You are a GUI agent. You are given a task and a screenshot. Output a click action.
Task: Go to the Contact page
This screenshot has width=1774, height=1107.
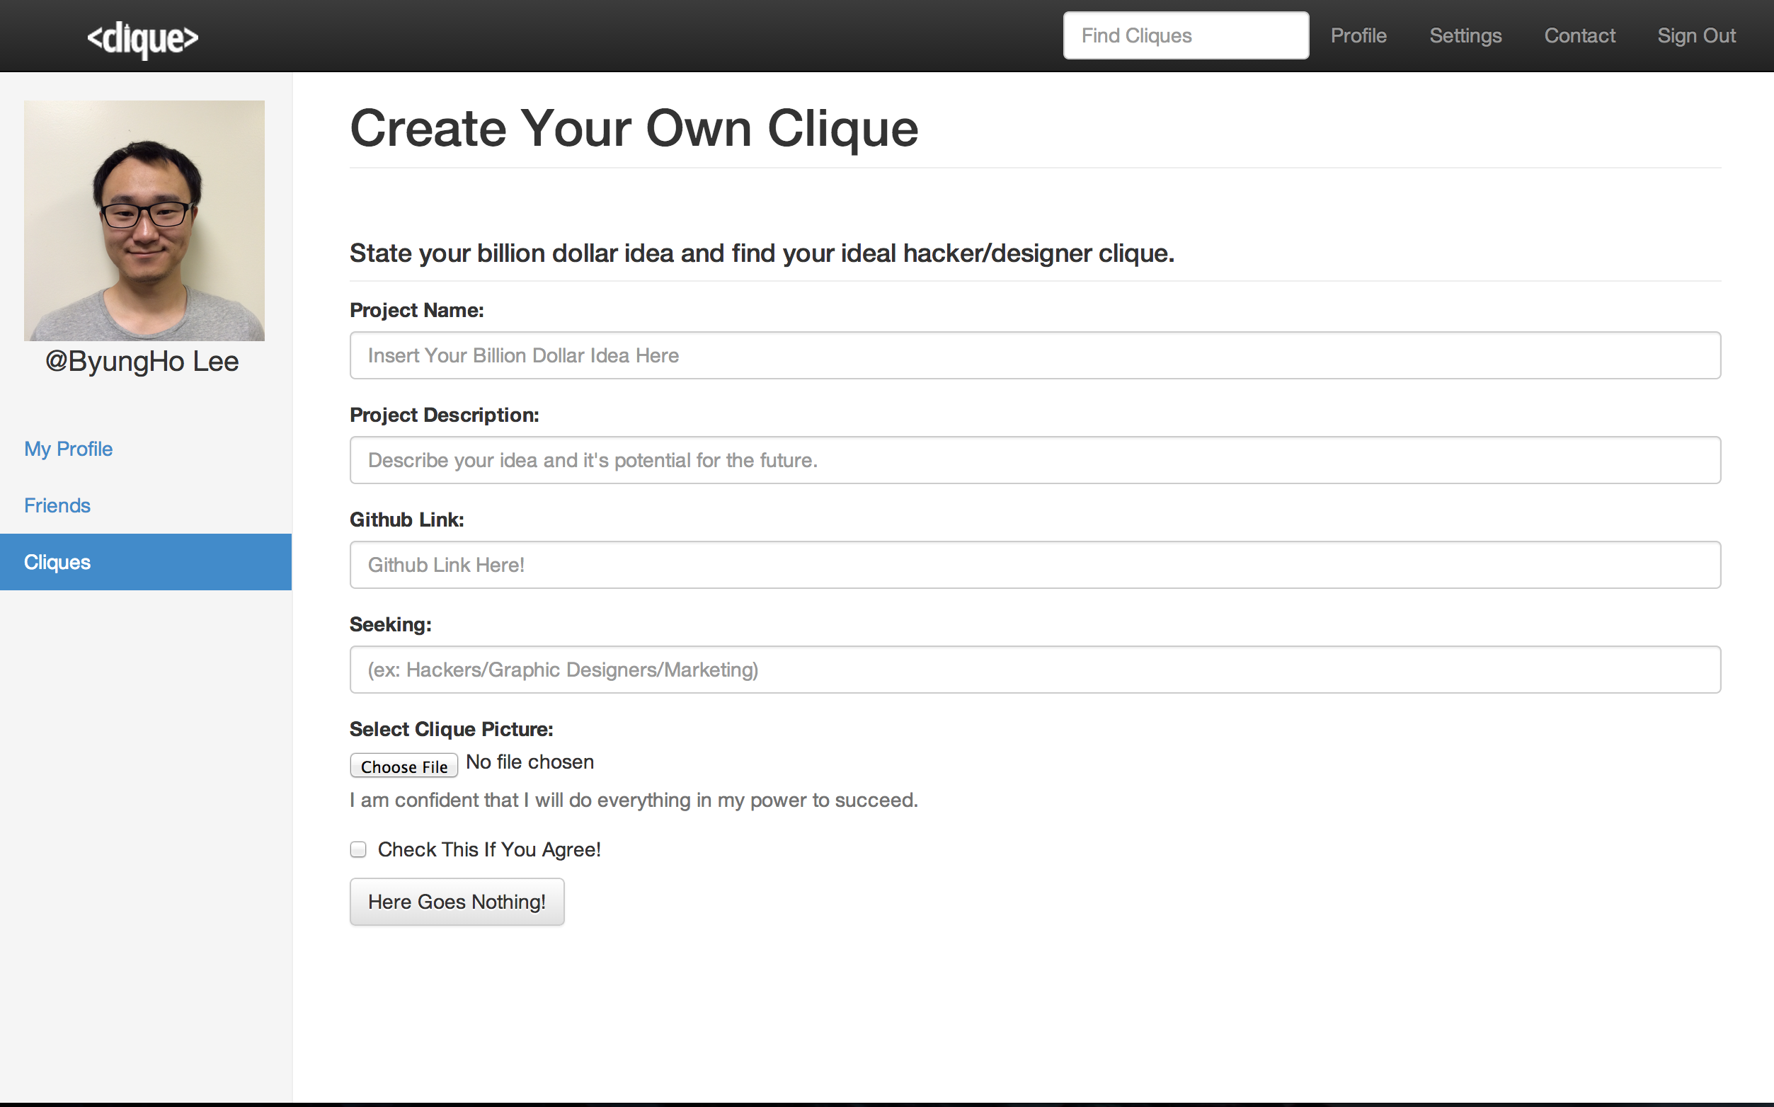pos(1579,36)
